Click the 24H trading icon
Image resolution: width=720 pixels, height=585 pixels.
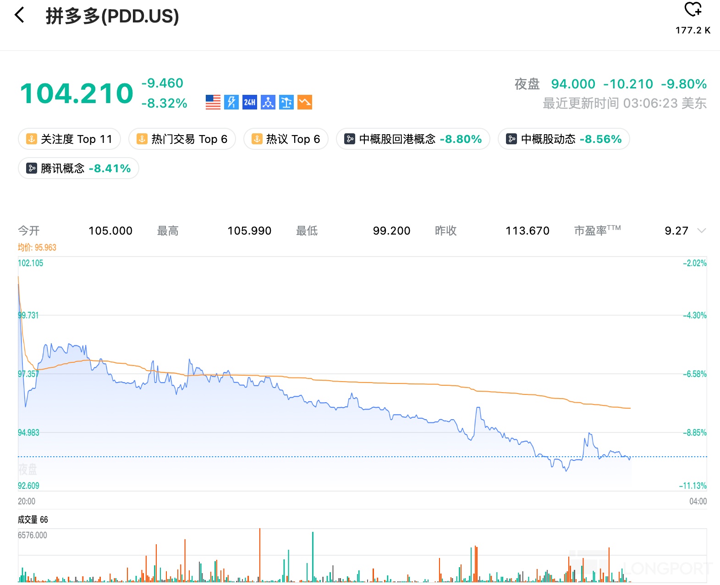tap(250, 102)
